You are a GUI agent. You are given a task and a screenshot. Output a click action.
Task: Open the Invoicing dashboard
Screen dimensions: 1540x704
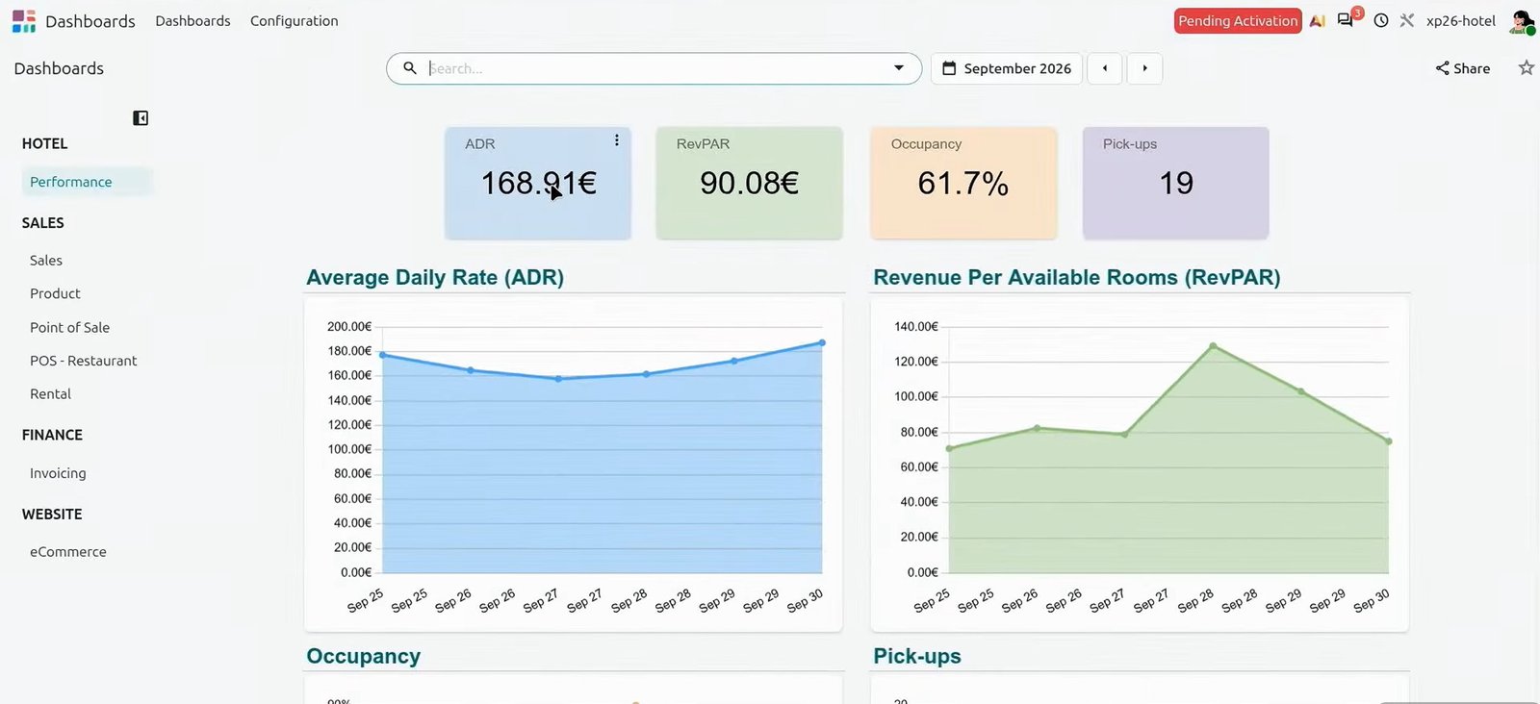tap(58, 473)
